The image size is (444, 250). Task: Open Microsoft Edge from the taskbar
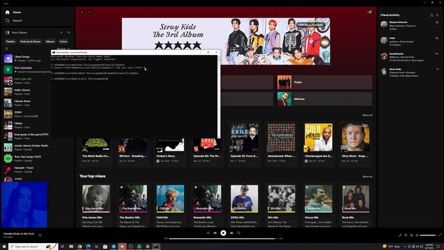(x=88, y=247)
